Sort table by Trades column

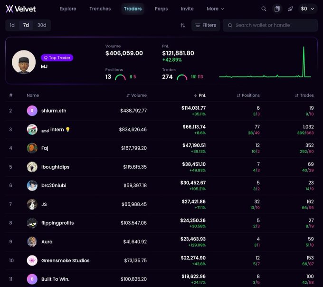click(304, 96)
